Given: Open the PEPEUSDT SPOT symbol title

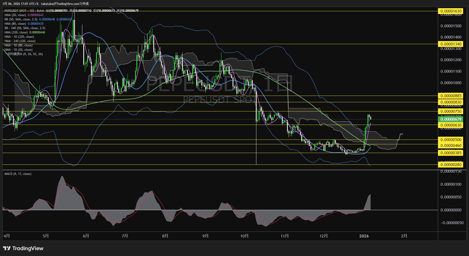Looking at the screenshot, I should coord(15,11).
